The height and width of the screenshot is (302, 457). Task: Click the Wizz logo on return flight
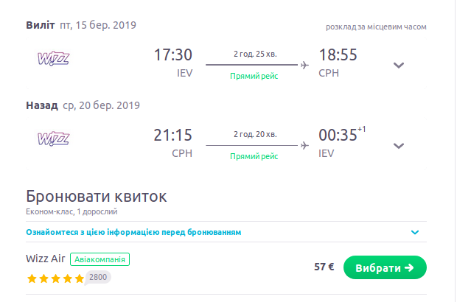click(53, 138)
